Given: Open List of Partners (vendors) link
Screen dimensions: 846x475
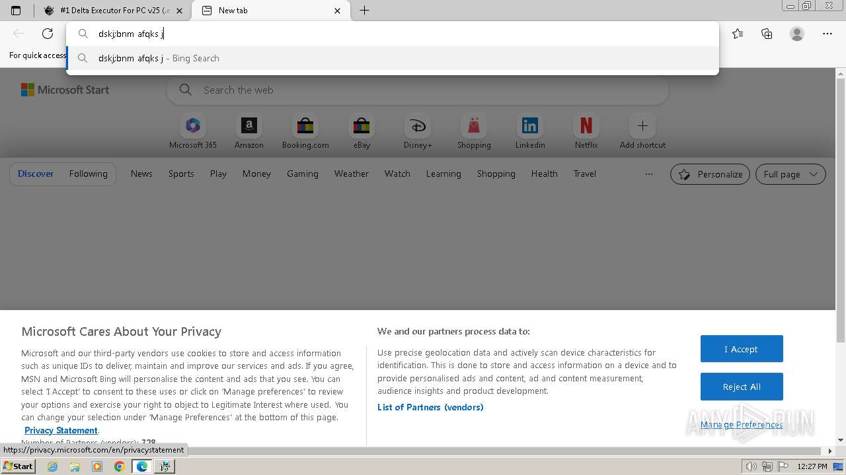Looking at the screenshot, I should point(430,407).
